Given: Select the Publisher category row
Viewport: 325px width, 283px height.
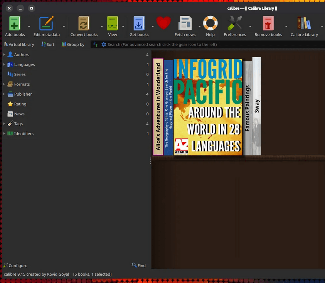Looking at the screenshot, I should [x=76, y=94].
